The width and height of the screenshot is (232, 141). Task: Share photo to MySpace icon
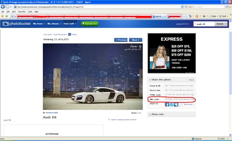pyautogui.click(x=176, y=104)
